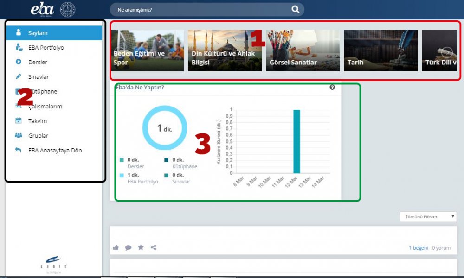Click the star favorite icon
This screenshot has width=464, height=278.
(x=141, y=248)
